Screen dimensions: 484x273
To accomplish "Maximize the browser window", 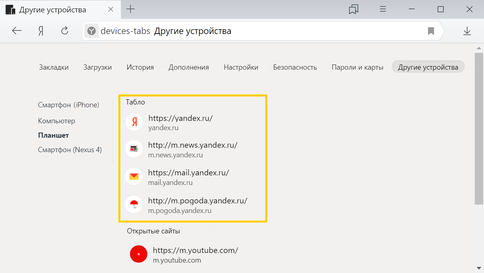I will [x=440, y=9].
